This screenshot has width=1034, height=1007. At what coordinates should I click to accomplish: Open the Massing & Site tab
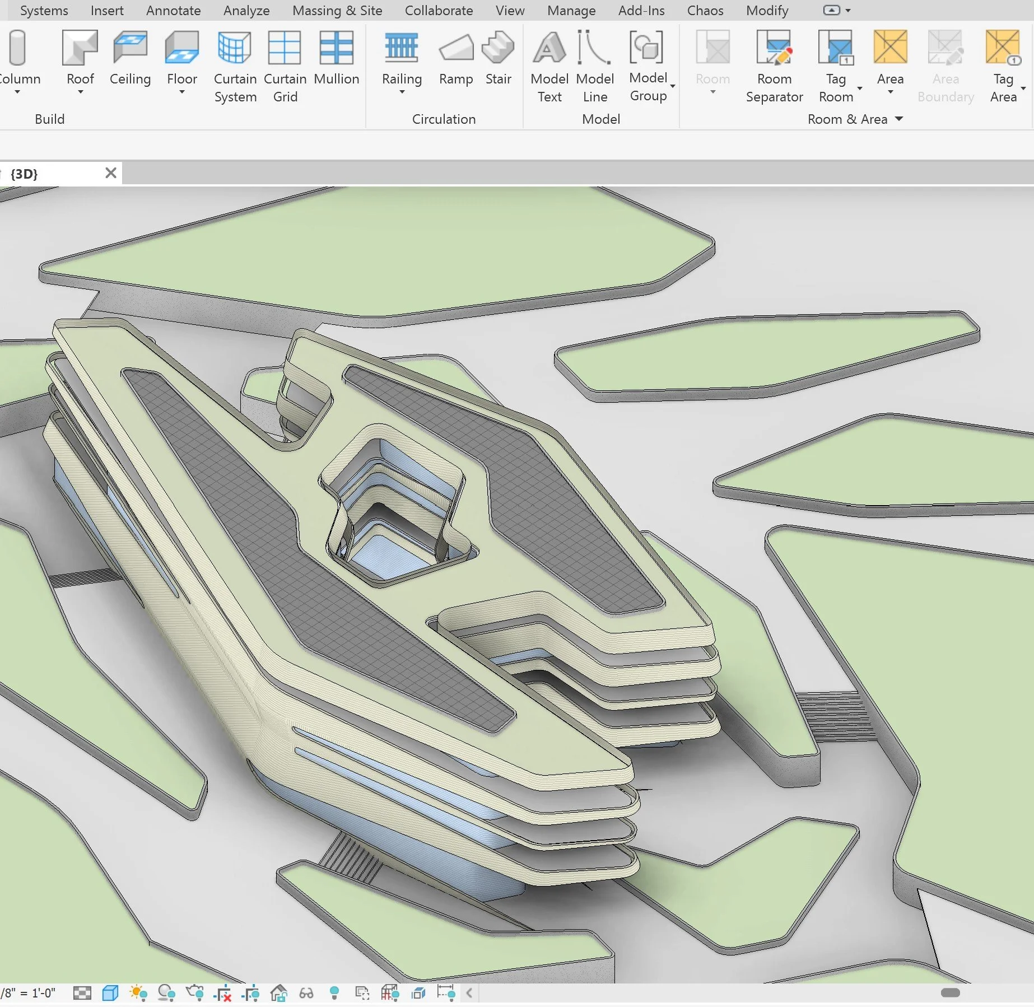pos(337,10)
